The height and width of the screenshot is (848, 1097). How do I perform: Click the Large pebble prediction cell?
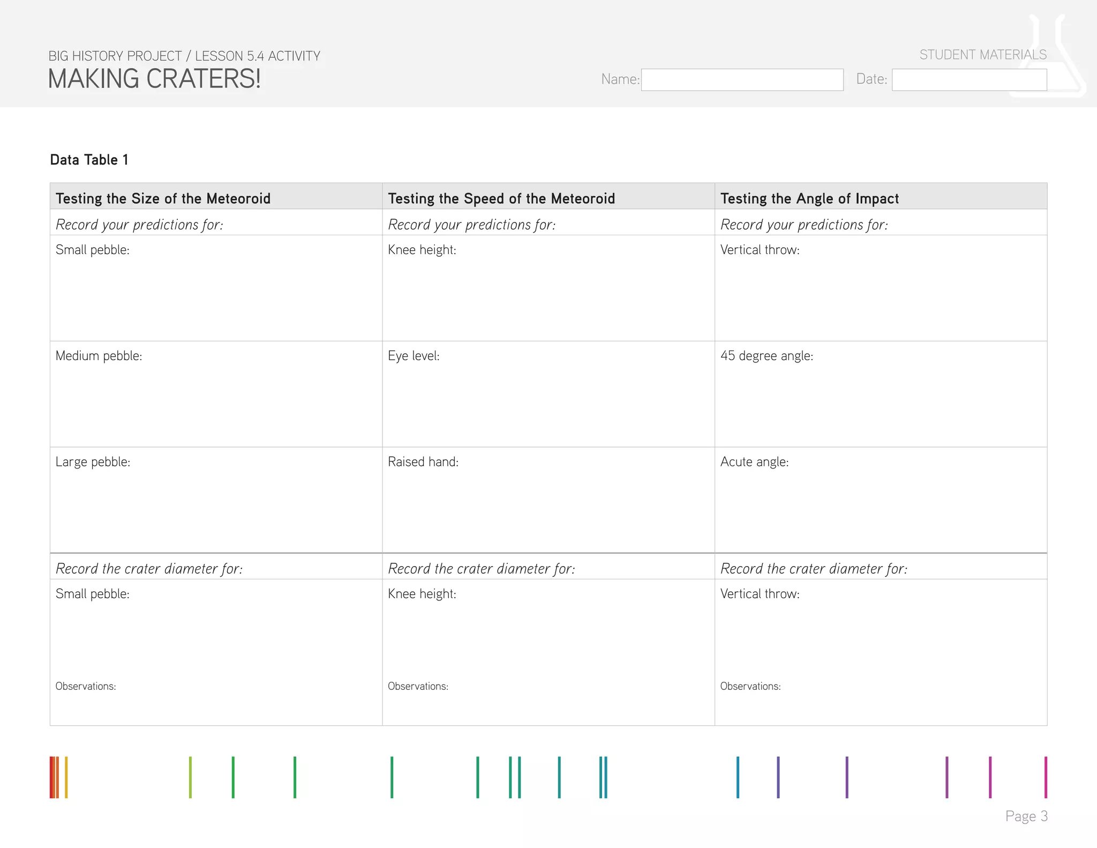pyautogui.click(x=216, y=500)
